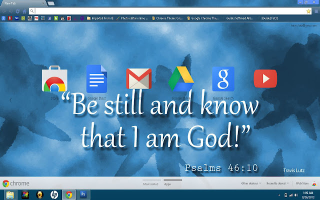Launch HP app from the taskbar
The width and height of the screenshot is (320, 200).
pos(54,194)
